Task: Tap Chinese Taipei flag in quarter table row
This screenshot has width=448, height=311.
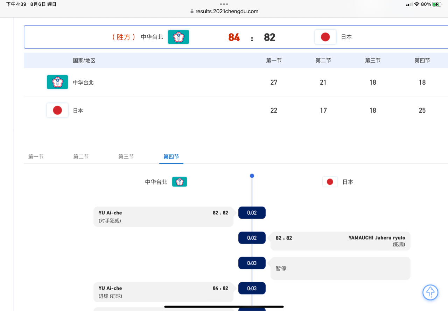Action: pos(57,82)
